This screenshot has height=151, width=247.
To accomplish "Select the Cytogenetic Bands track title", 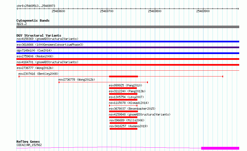I will 33,21.
